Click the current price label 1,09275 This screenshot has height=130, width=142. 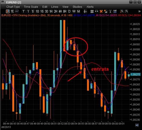(135, 75)
